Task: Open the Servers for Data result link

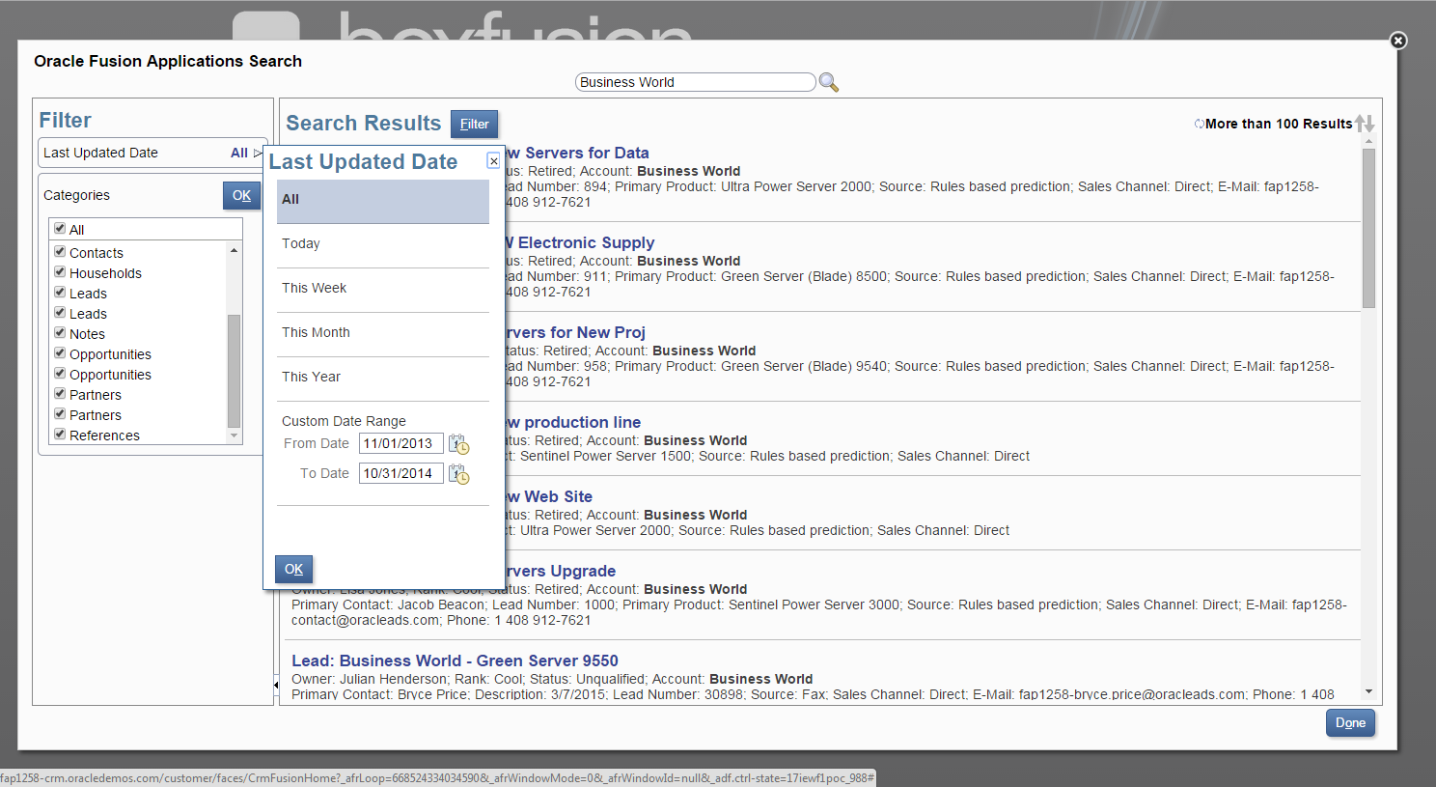Action: pos(575,153)
